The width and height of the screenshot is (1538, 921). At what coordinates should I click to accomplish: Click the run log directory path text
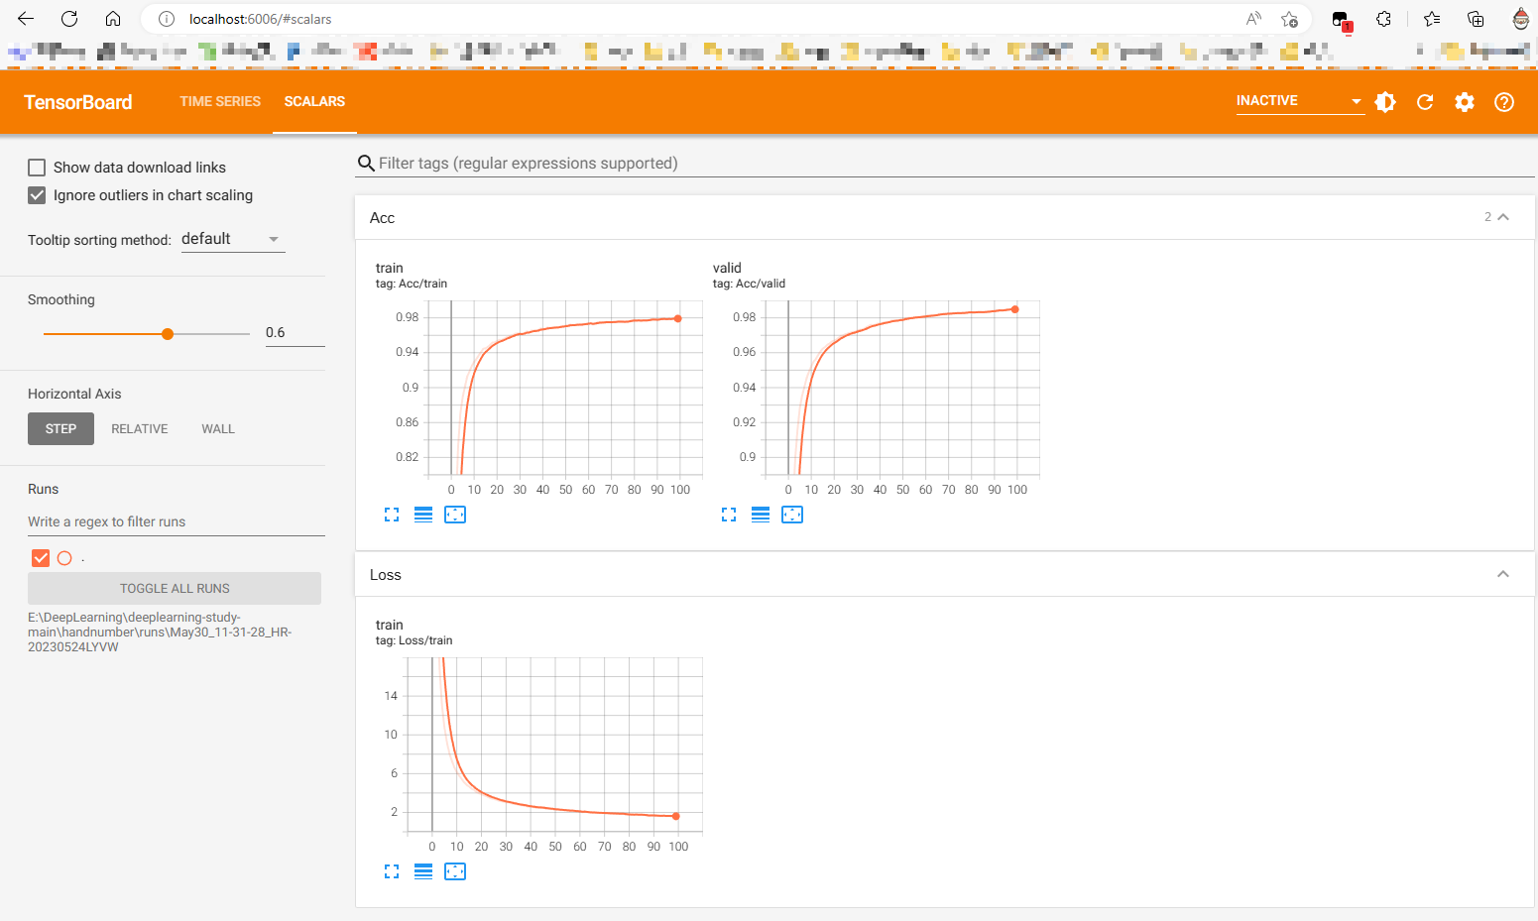160,633
